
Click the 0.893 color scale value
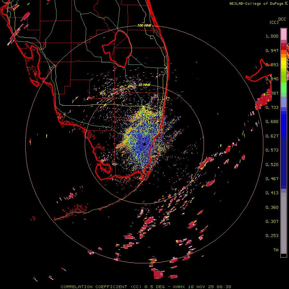click(272, 65)
